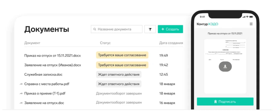Click arrow icon beside Справка с места работы.pdf
This screenshot has width=273, height=111.
point(21,84)
